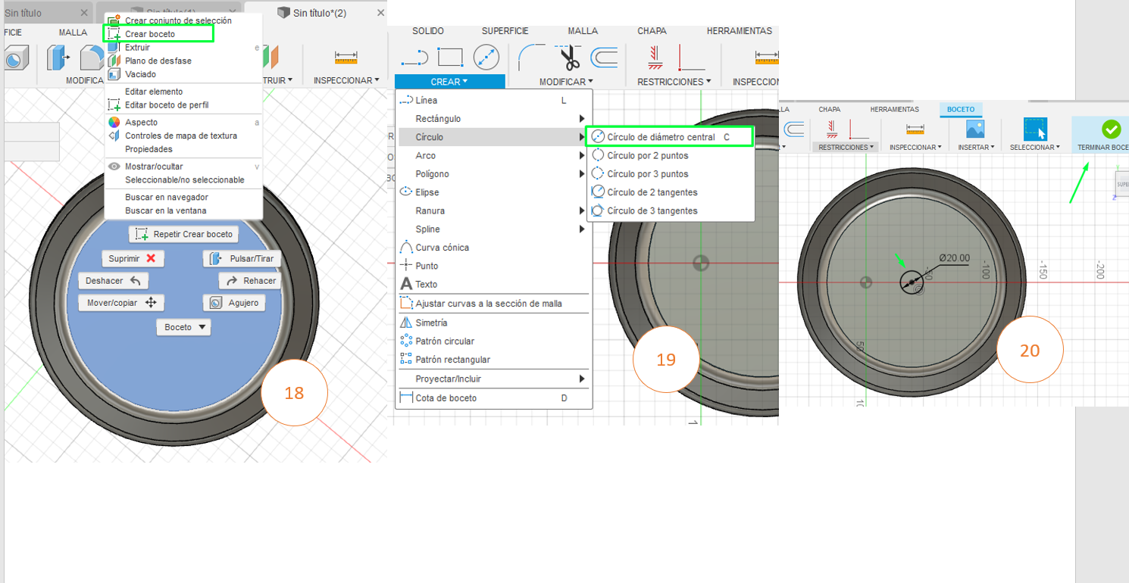Click the Texto tool icon
The height and width of the screenshot is (583, 1129).
(405, 284)
